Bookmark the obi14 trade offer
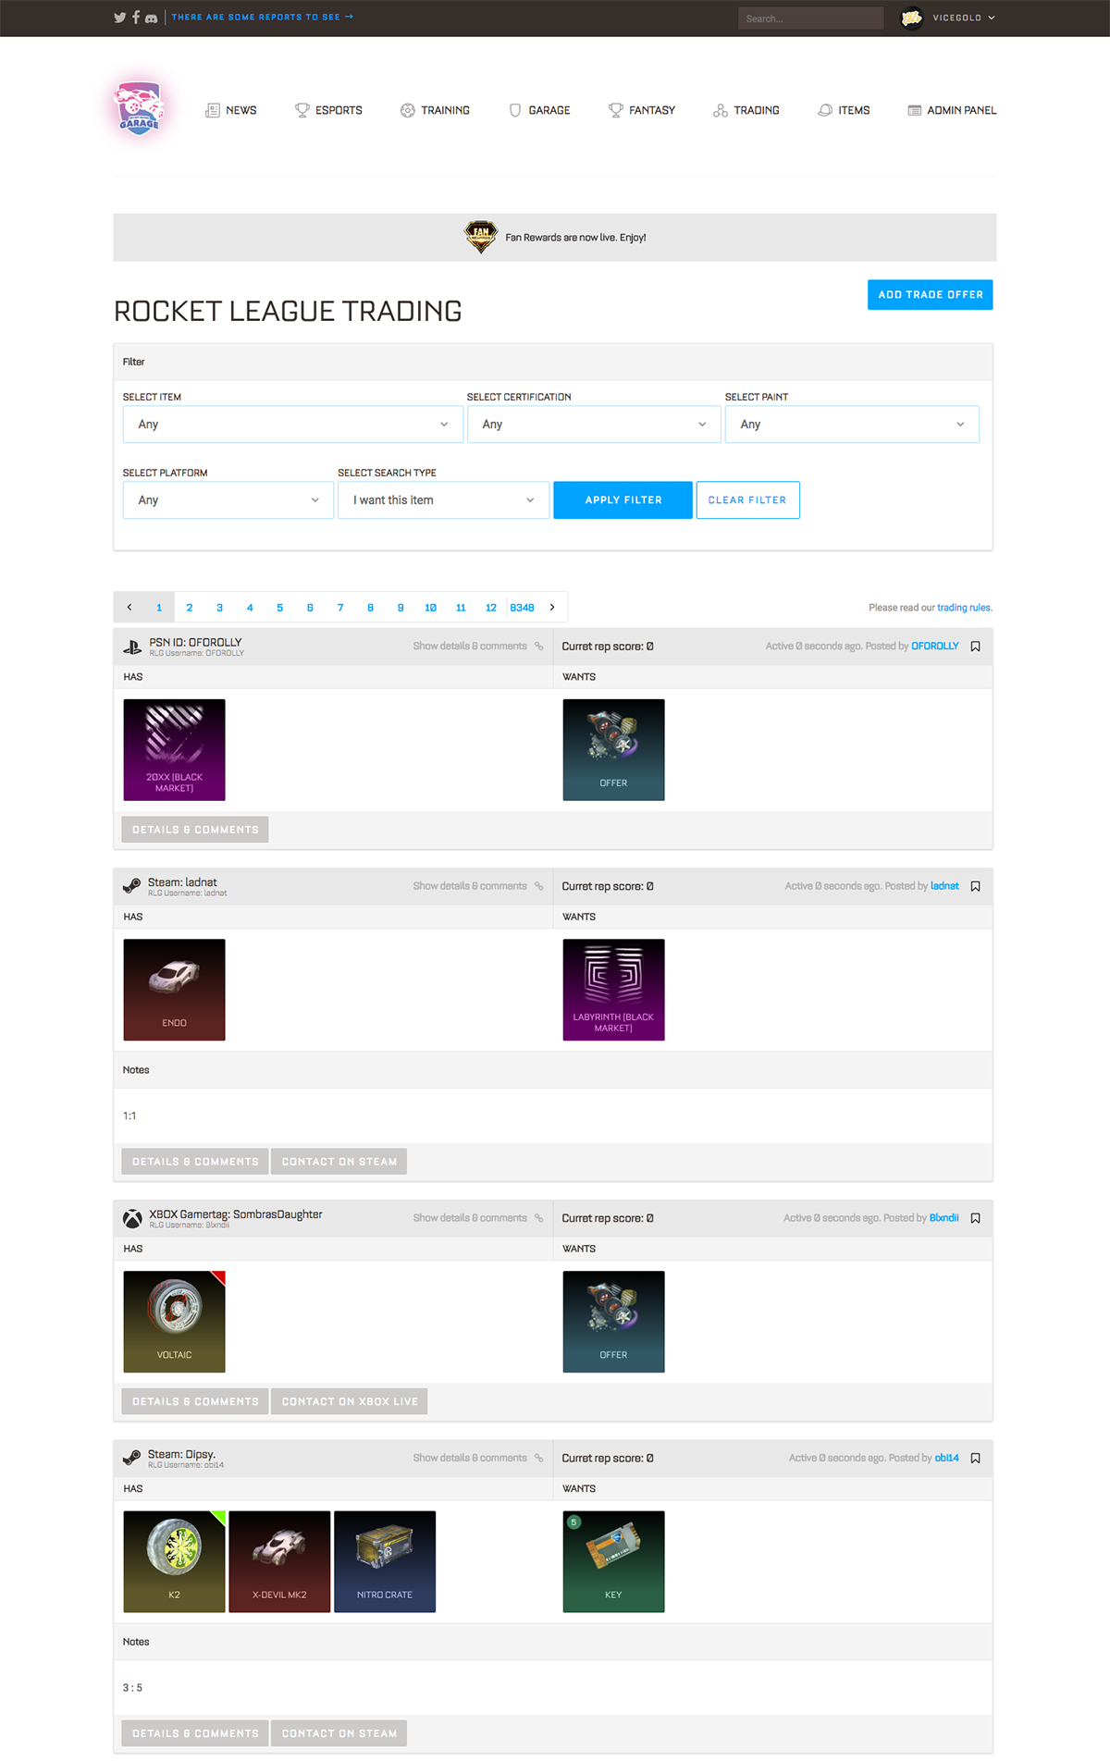Viewport: 1110px width, 1762px height. coord(975,1458)
